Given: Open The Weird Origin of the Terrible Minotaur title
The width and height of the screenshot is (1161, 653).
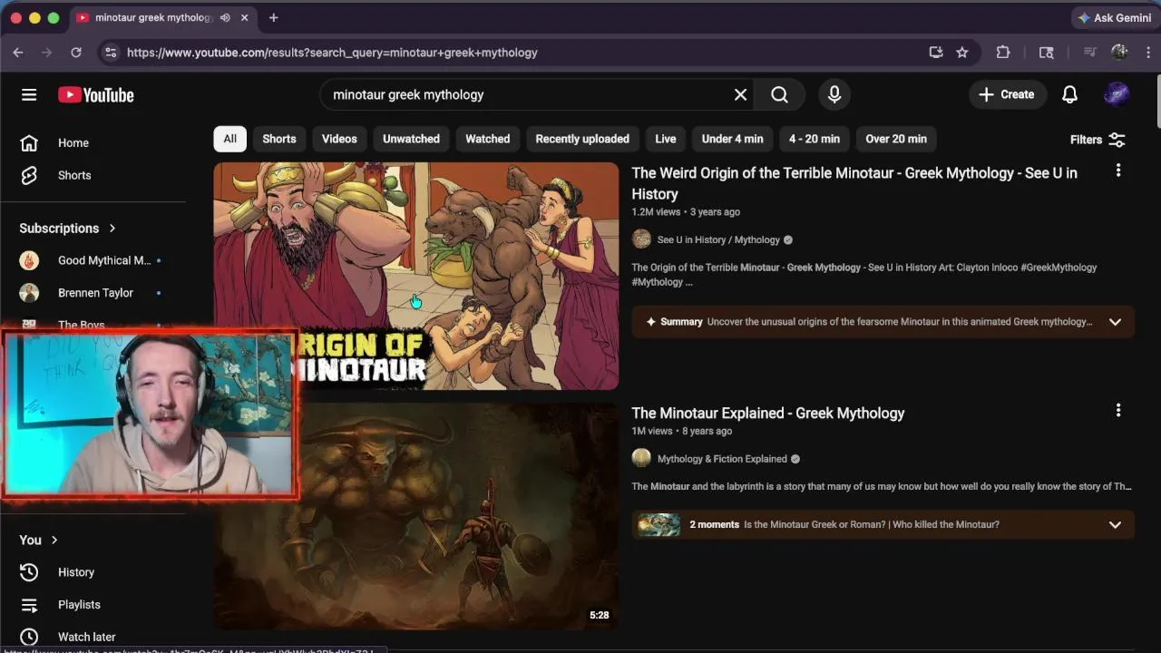Looking at the screenshot, I should 854,183.
